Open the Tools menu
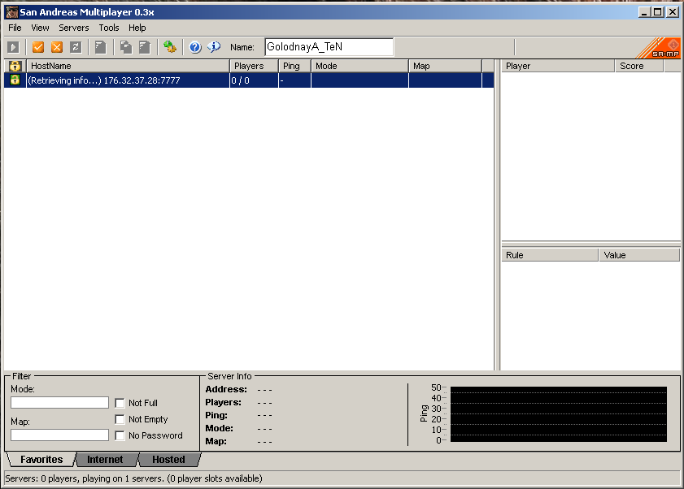This screenshot has width=684, height=489. pos(109,28)
